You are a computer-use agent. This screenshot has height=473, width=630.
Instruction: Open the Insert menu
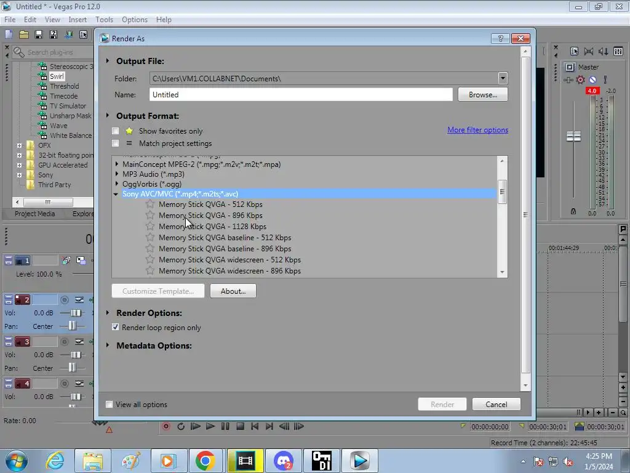pyautogui.click(x=78, y=19)
